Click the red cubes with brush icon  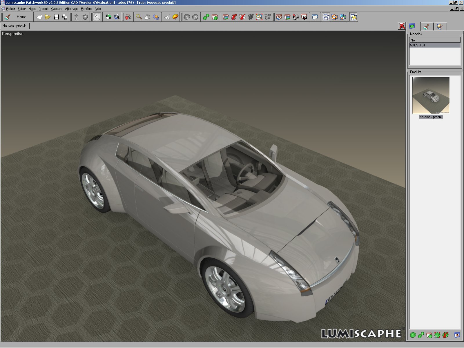[128, 17]
